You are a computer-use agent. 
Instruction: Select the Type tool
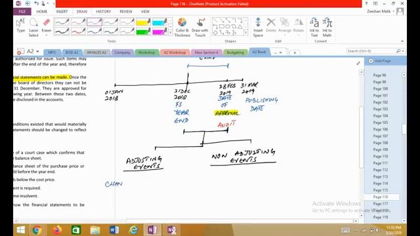[20, 26]
